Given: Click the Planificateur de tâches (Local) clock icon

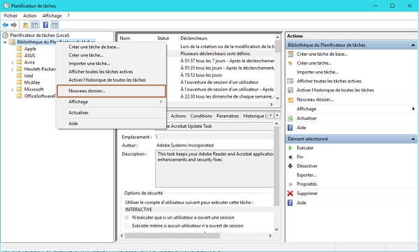Looking at the screenshot, I should 5,35.
